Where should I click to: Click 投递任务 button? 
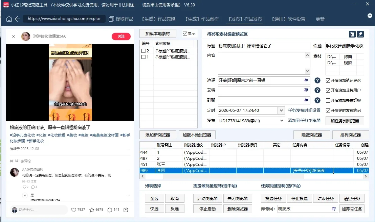(x=273, y=198)
